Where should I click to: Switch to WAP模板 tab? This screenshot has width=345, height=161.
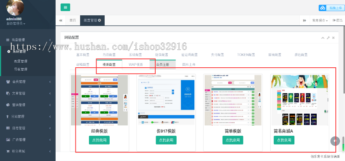(136, 65)
